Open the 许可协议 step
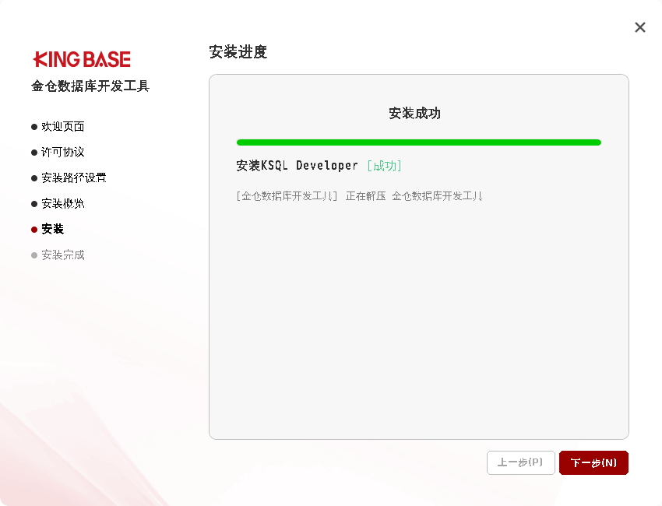The image size is (662, 506). 63,153
